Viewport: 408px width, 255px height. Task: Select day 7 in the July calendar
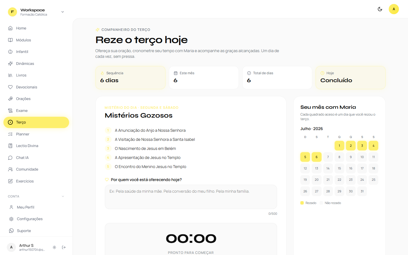pyautogui.click(x=328, y=157)
